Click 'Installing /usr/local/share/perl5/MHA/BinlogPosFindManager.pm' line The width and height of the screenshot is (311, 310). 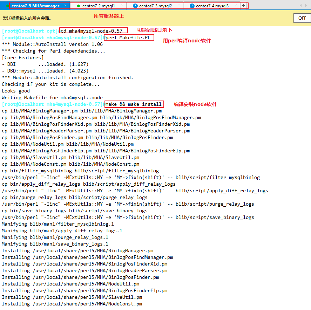pos(87,257)
